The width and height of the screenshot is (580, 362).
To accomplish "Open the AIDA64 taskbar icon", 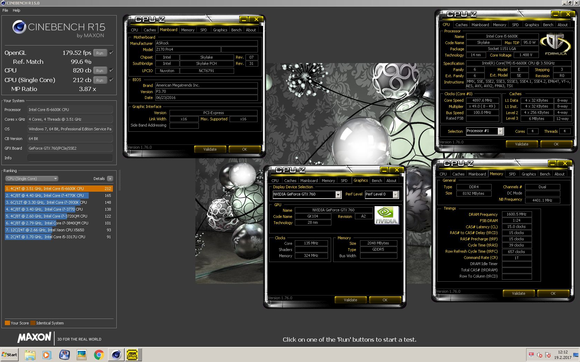I will click(x=65, y=355).
